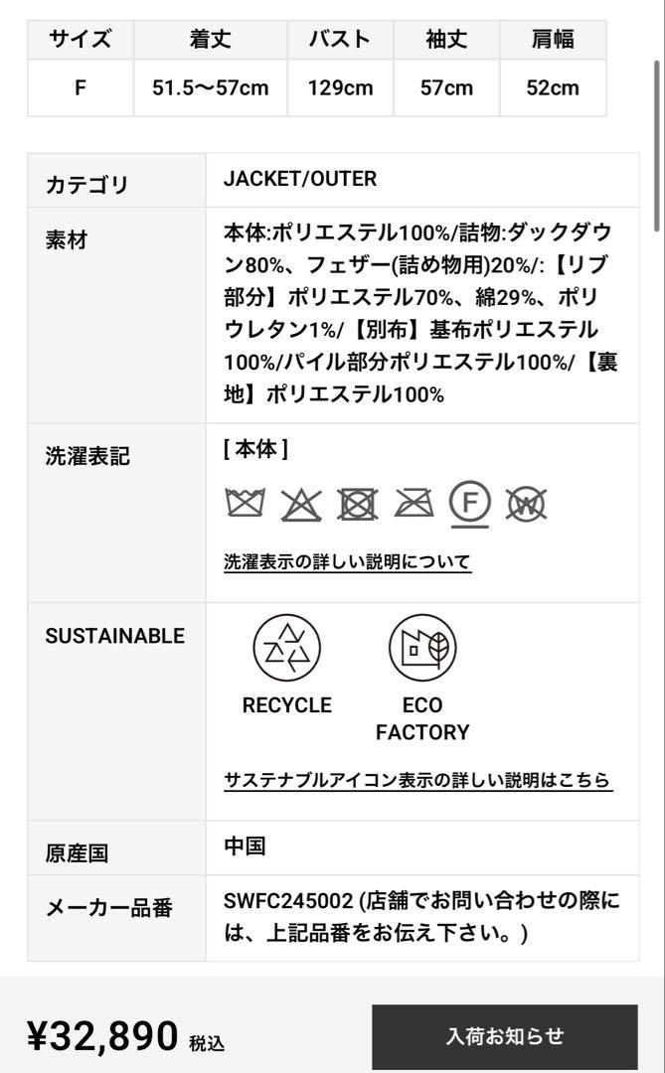Click the RECYCLE label text
665x1073 pixels.
pos(287,704)
